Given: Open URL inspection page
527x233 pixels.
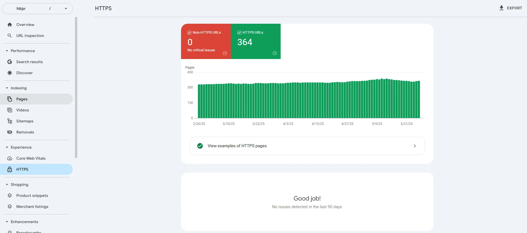Looking at the screenshot, I should [36, 36].
